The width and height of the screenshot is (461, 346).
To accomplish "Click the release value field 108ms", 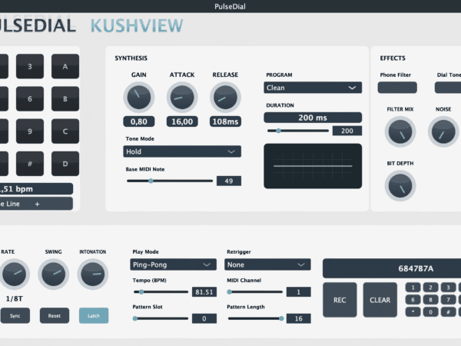I will click(225, 121).
